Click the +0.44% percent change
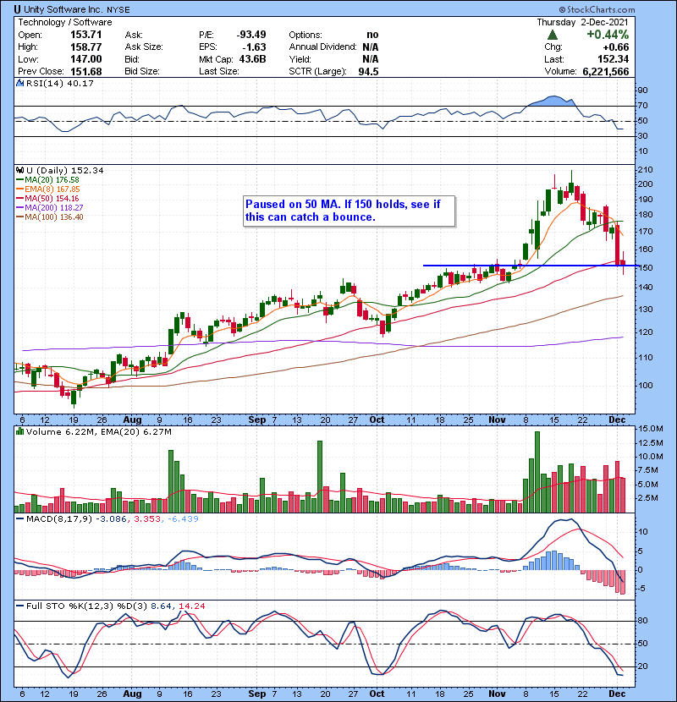677x702 pixels. [x=608, y=35]
